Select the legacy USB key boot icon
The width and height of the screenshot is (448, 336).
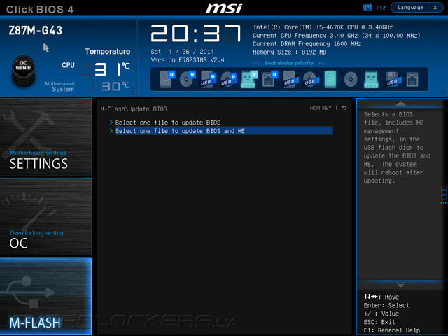tap(371, 79)
